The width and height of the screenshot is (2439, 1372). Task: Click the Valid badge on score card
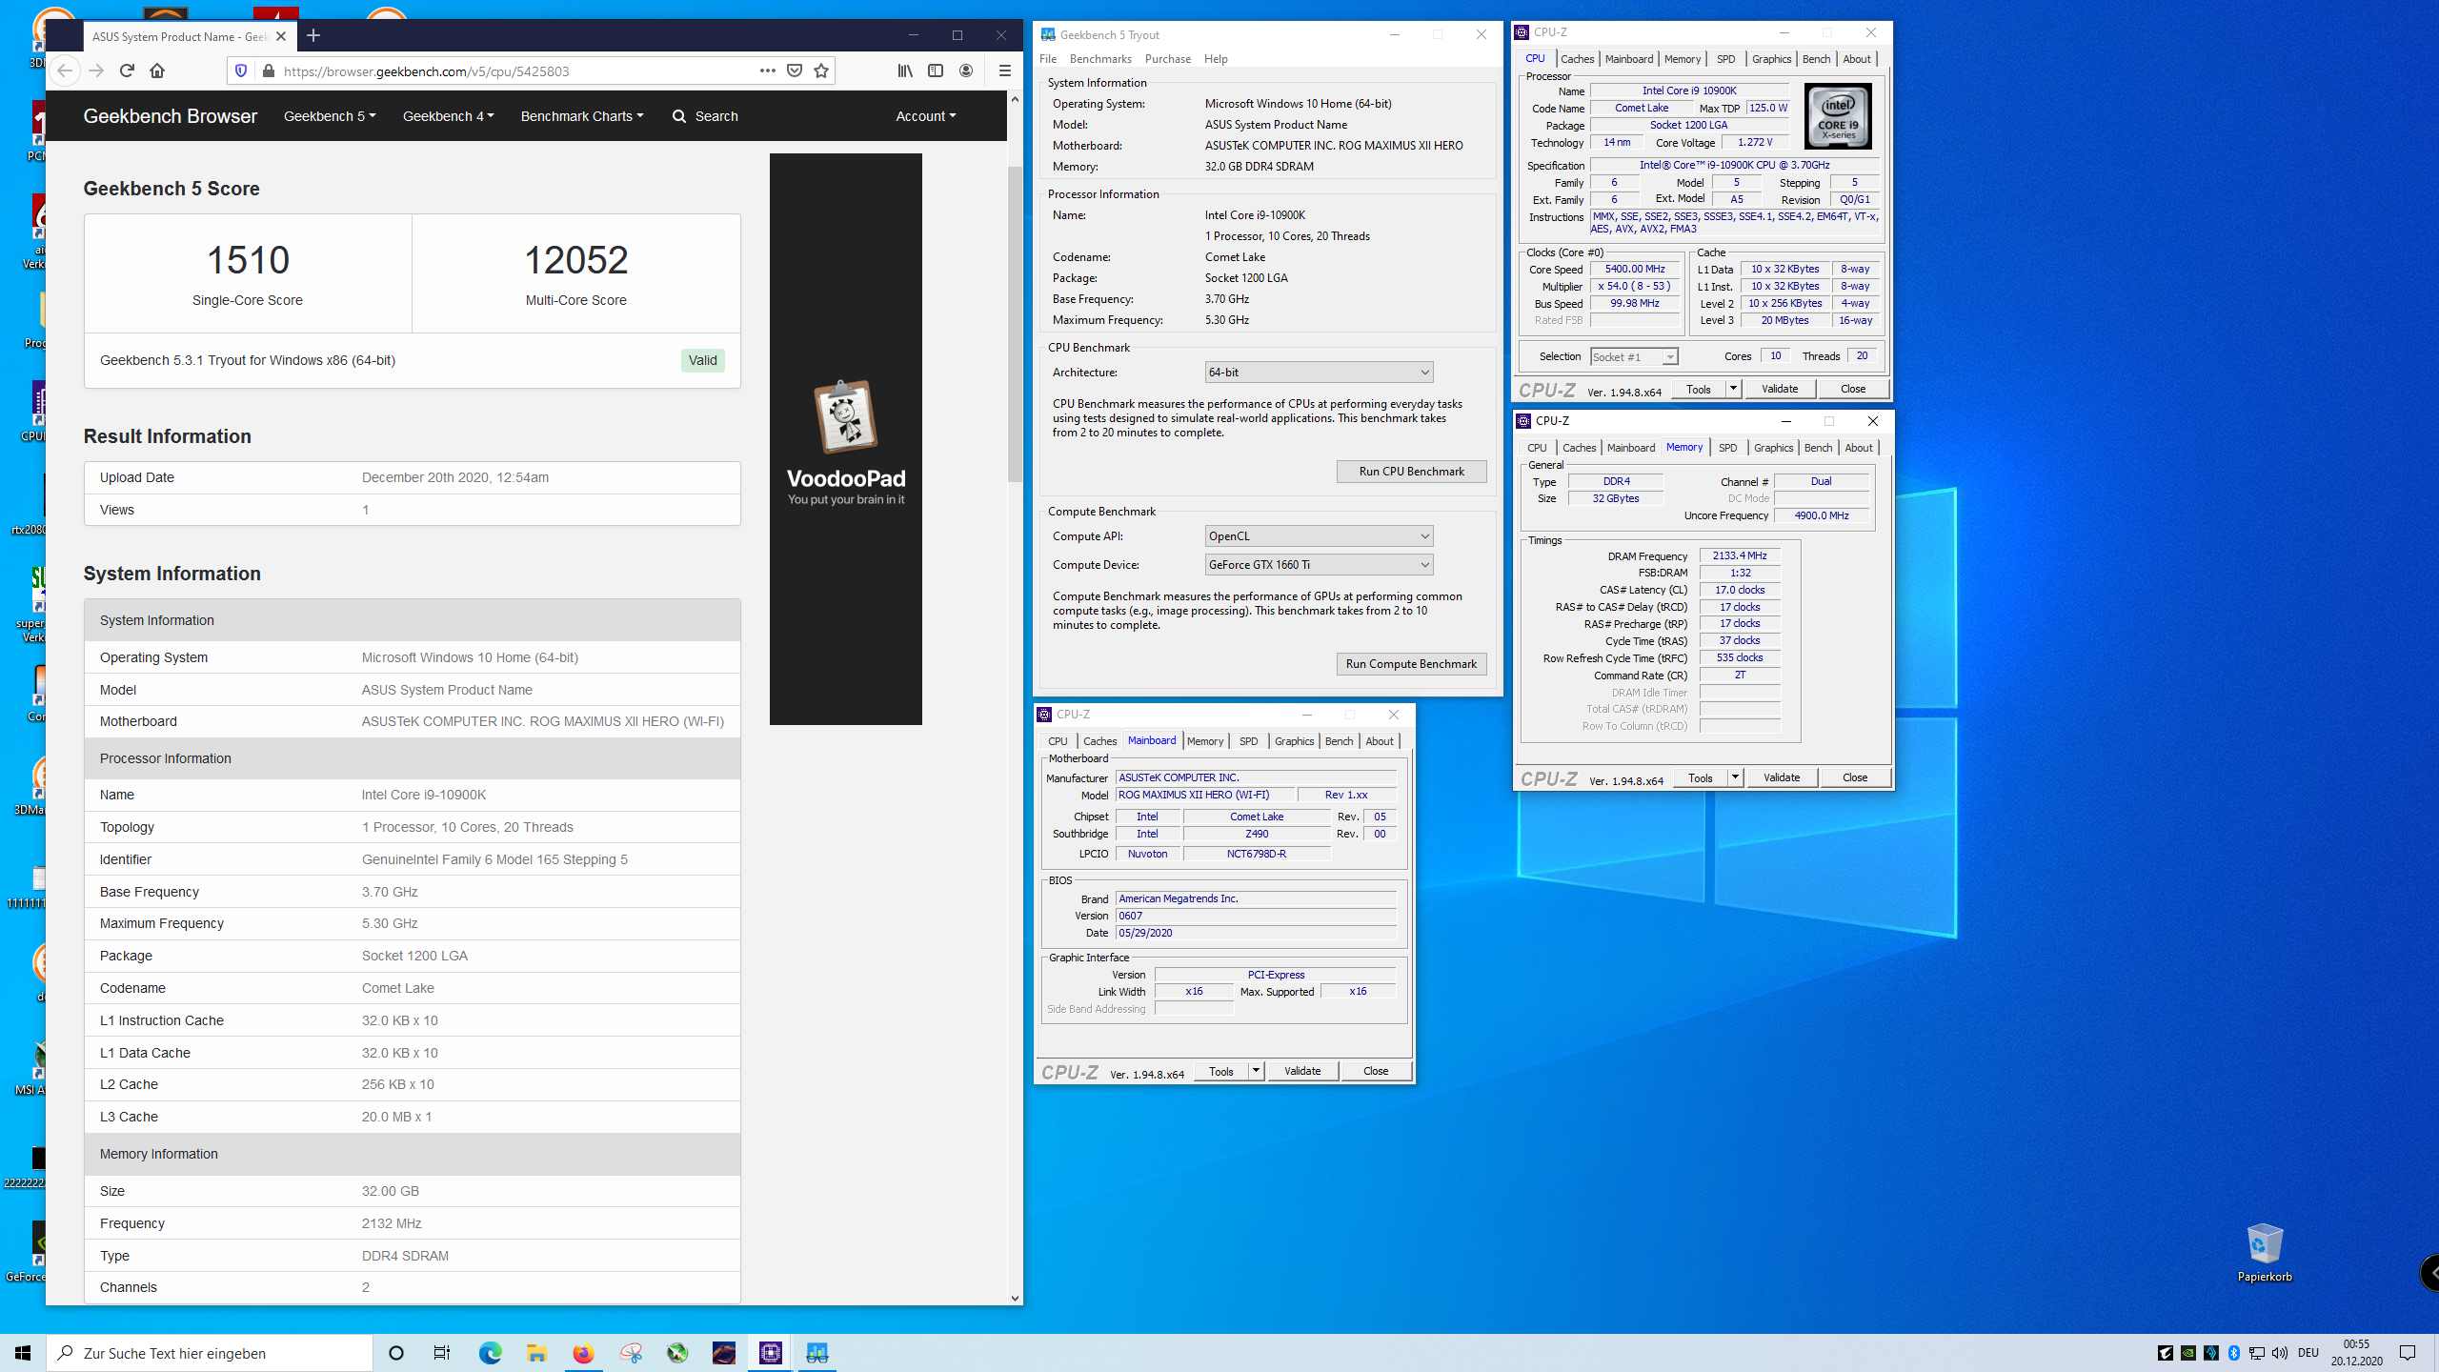click(703, 360)
